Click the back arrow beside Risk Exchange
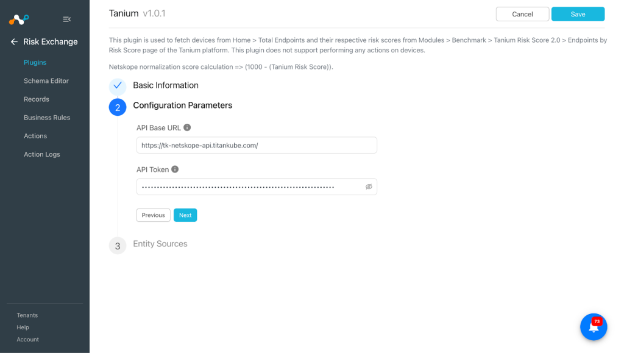Image resolution: width=624 pixels, height=353 pixels. point(15,42)
